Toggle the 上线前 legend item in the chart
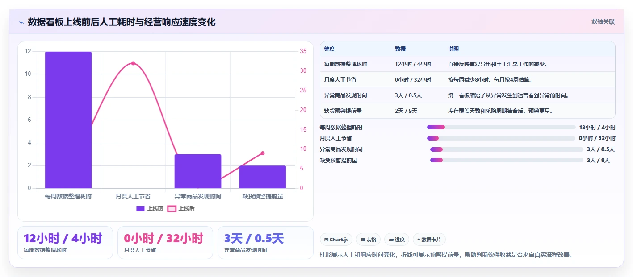 coord(150,208)
